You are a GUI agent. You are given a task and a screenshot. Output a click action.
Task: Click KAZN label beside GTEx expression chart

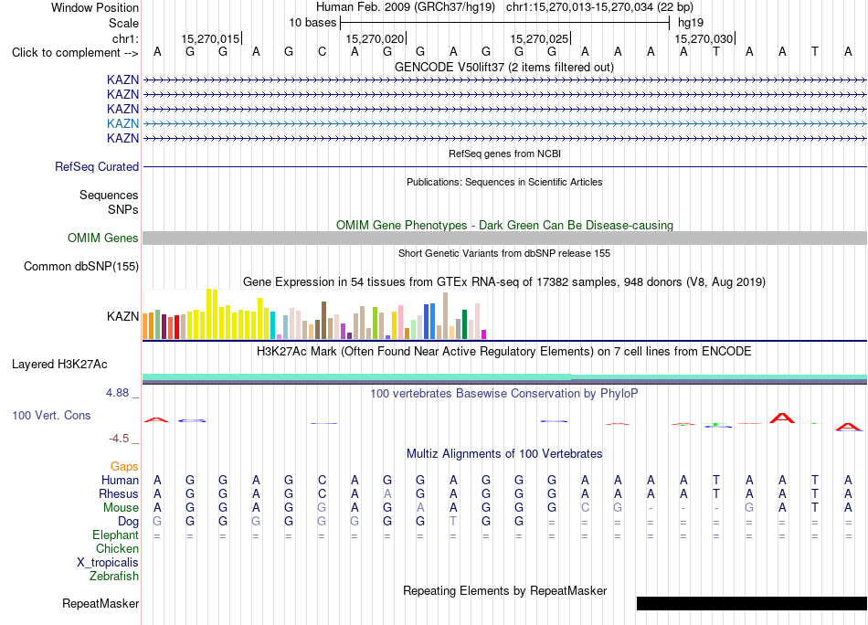pos(122,317)
